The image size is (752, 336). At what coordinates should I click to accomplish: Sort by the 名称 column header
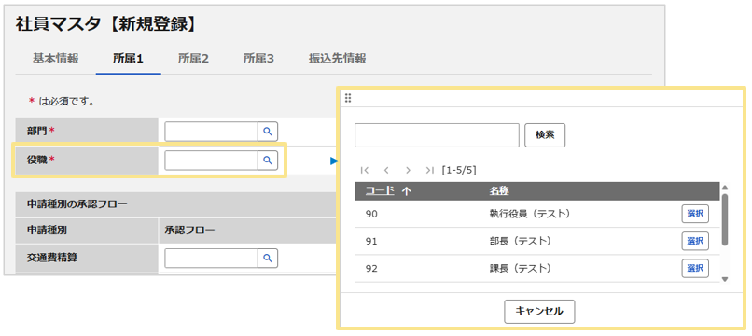(x=499, y=191)
